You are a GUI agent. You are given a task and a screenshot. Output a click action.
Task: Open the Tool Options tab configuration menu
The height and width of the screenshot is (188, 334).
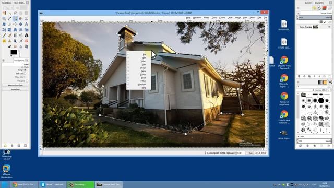click(x=3, y=61)
